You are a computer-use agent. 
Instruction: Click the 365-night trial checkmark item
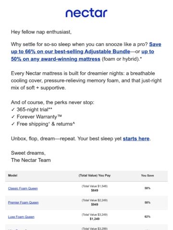(32, 110)
